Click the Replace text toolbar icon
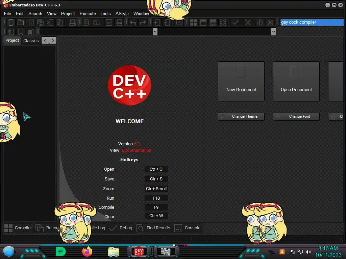This screenshot has width=346, height=259. [x=96, y=22]
